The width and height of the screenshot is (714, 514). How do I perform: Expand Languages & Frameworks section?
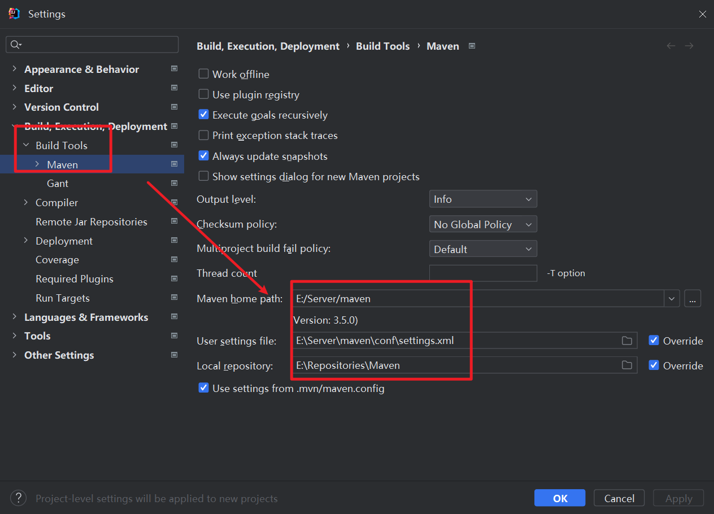point(15,317)
